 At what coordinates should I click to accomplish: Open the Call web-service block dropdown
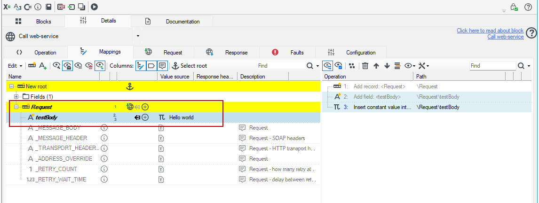[x=138, y=36]
